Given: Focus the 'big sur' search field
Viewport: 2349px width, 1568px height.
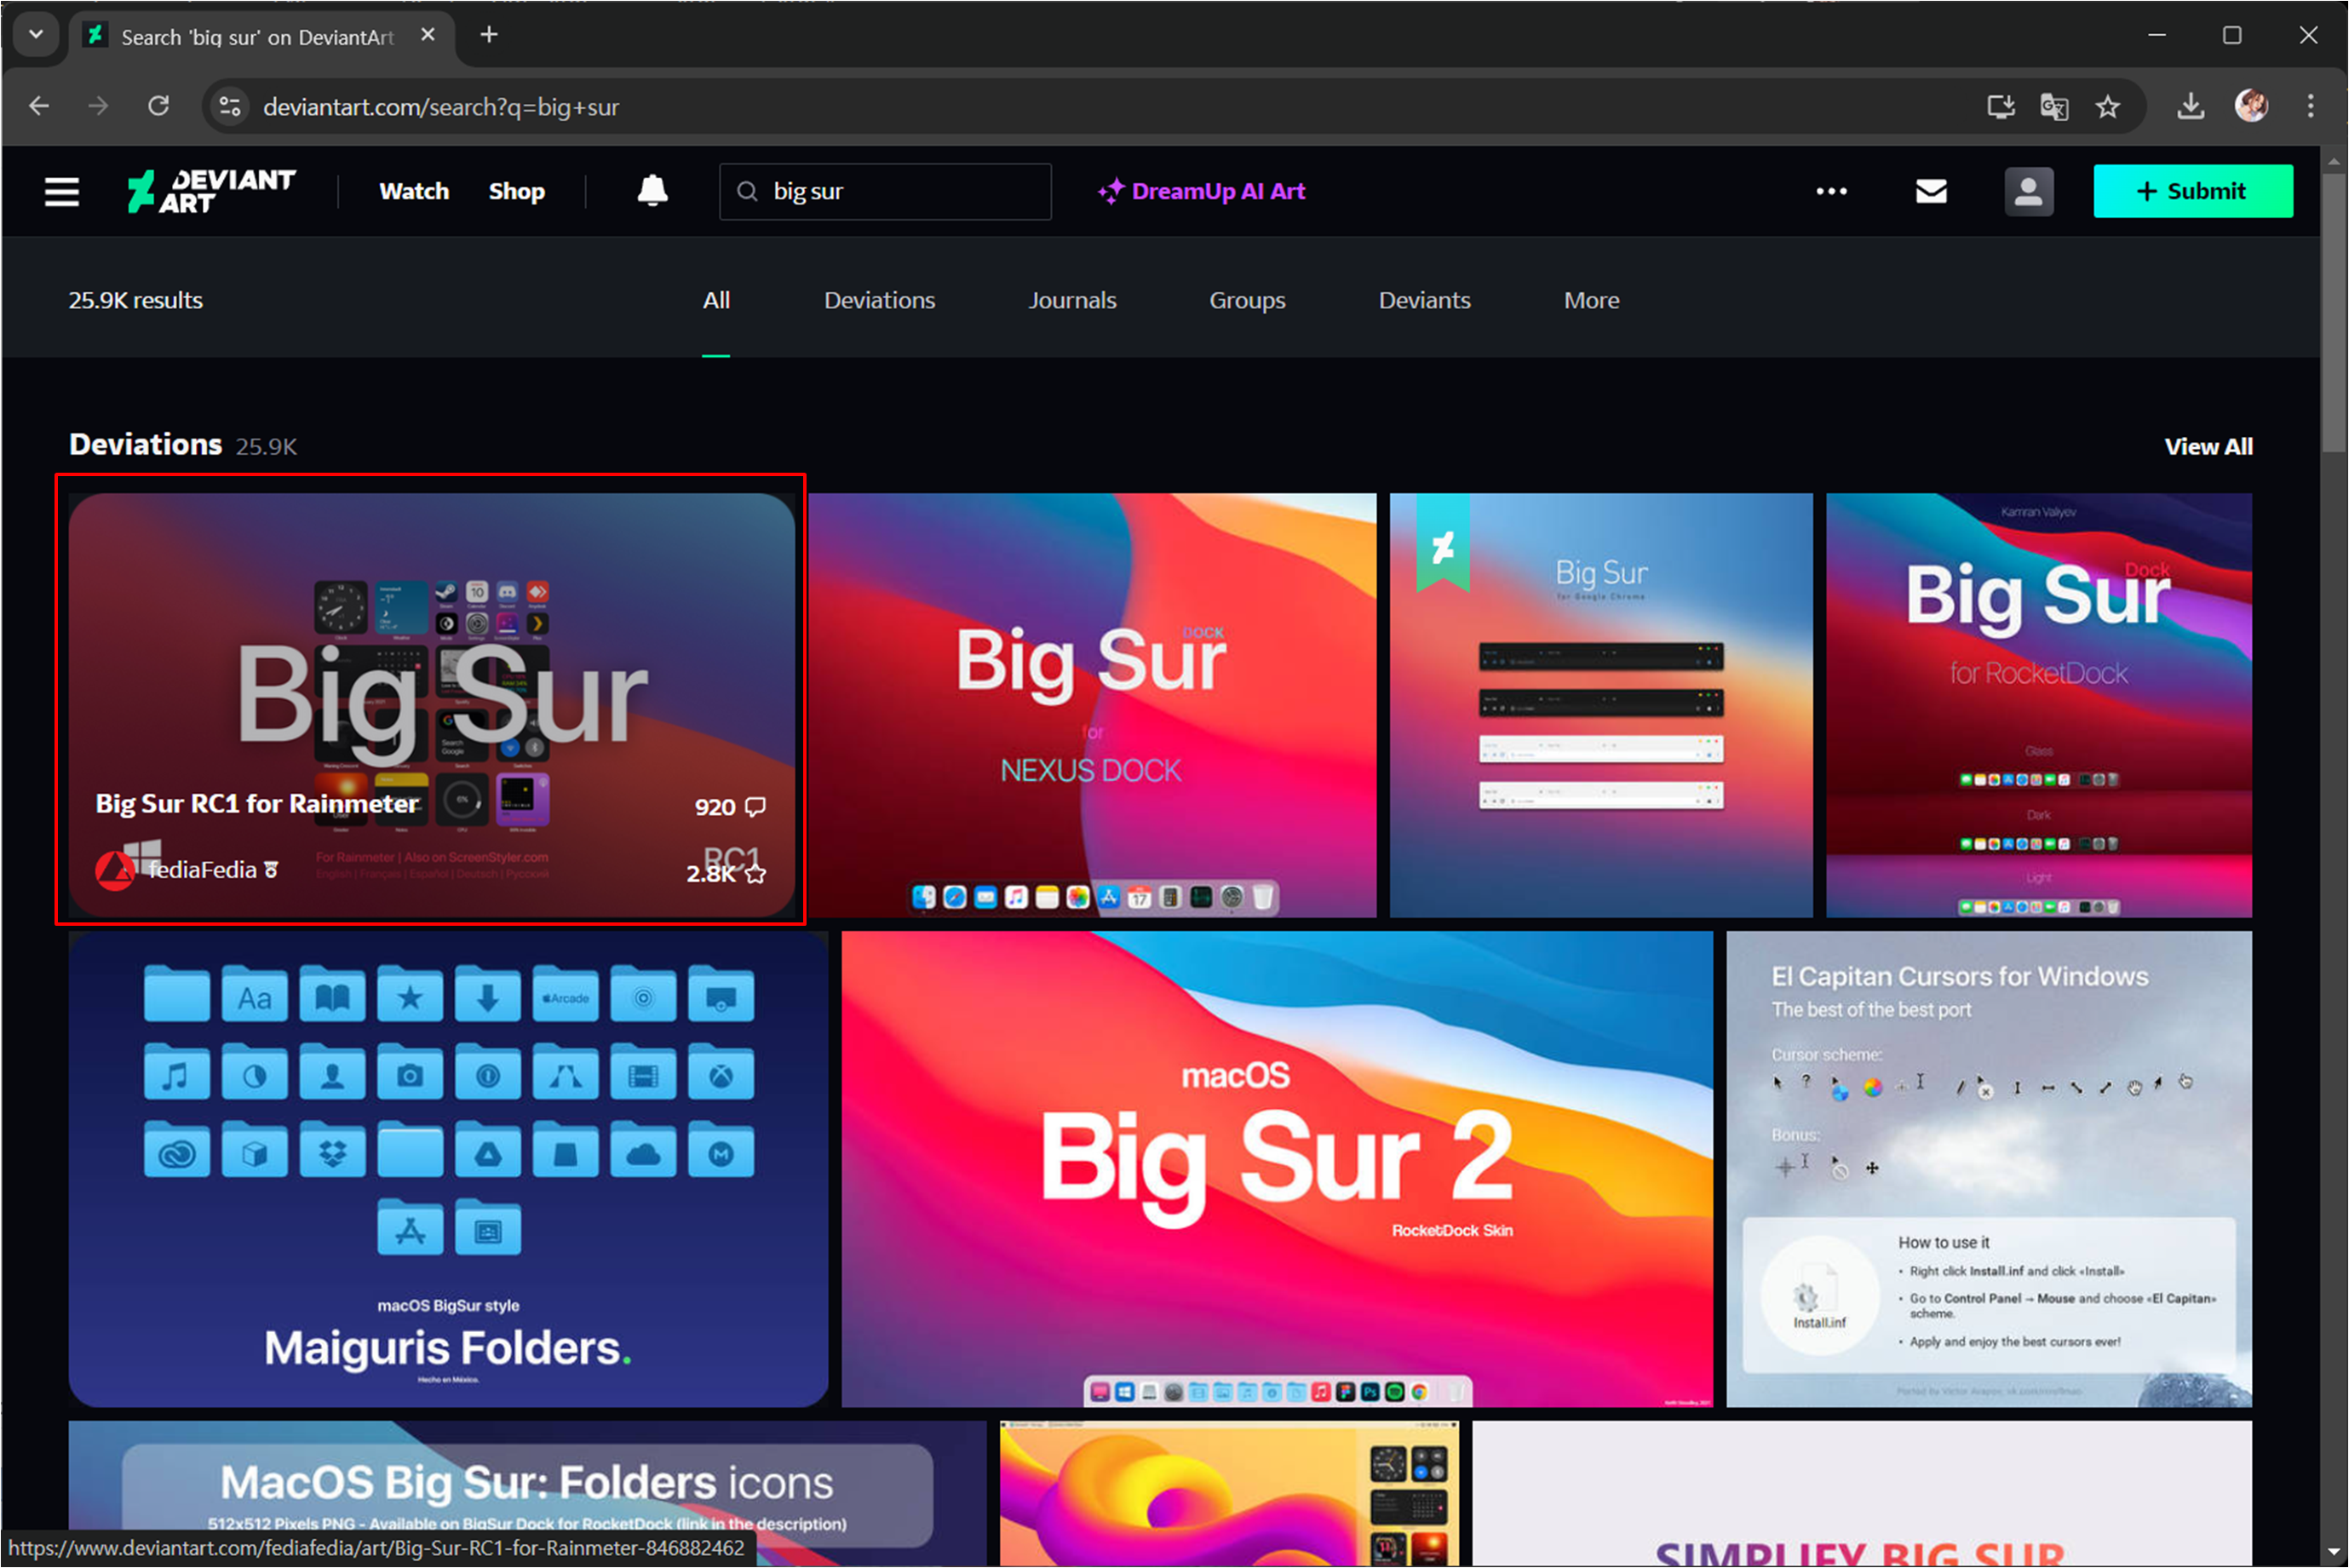Looking at the screenshot, I should click(885, 191).
